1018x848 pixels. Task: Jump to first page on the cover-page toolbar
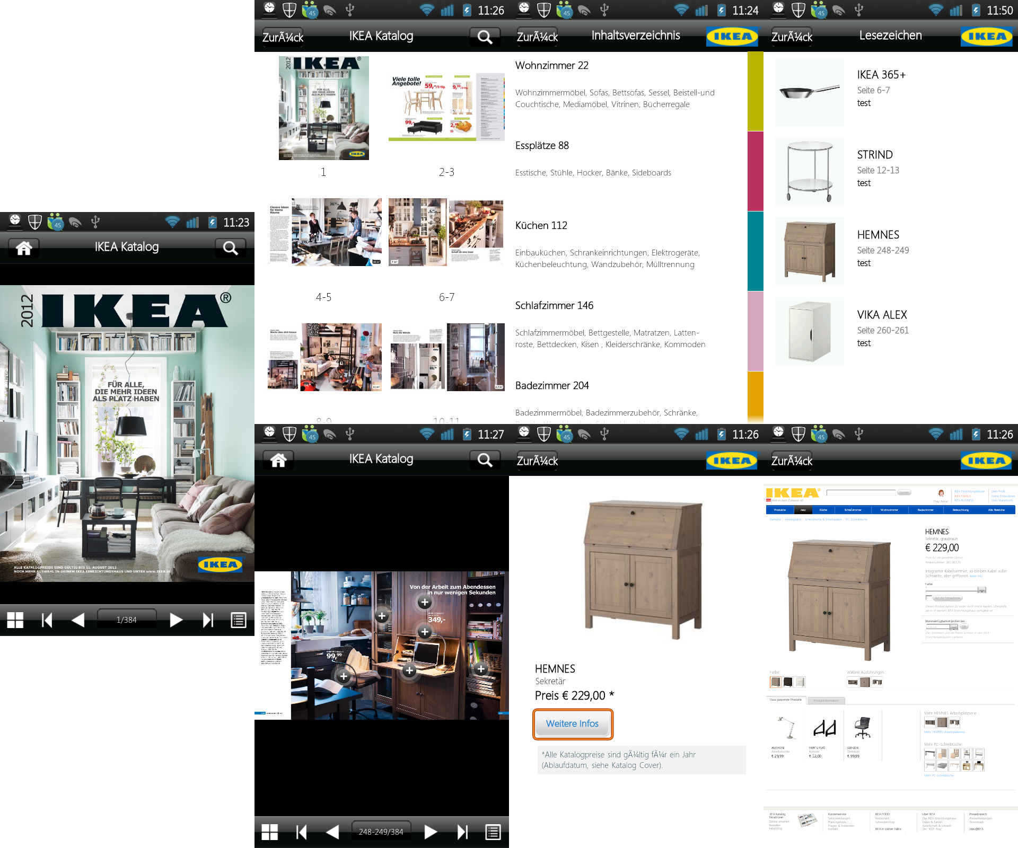(x=47, y=620)
